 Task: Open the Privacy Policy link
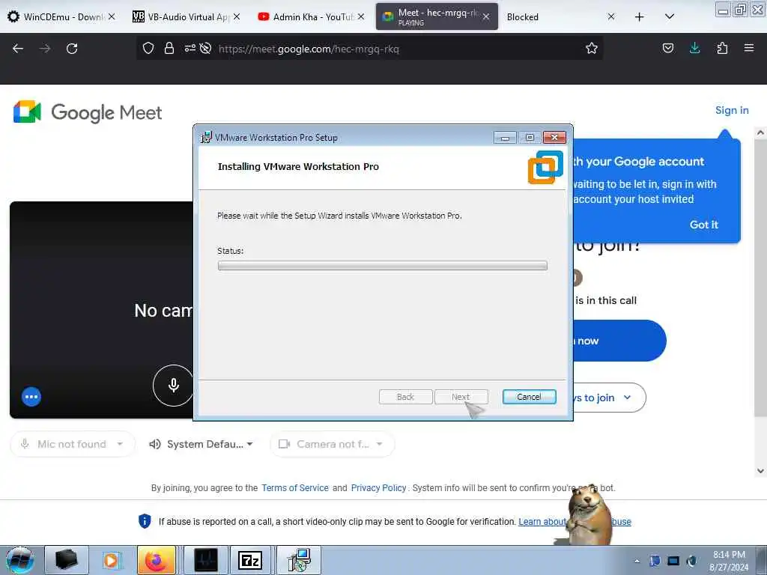[378, 488]
